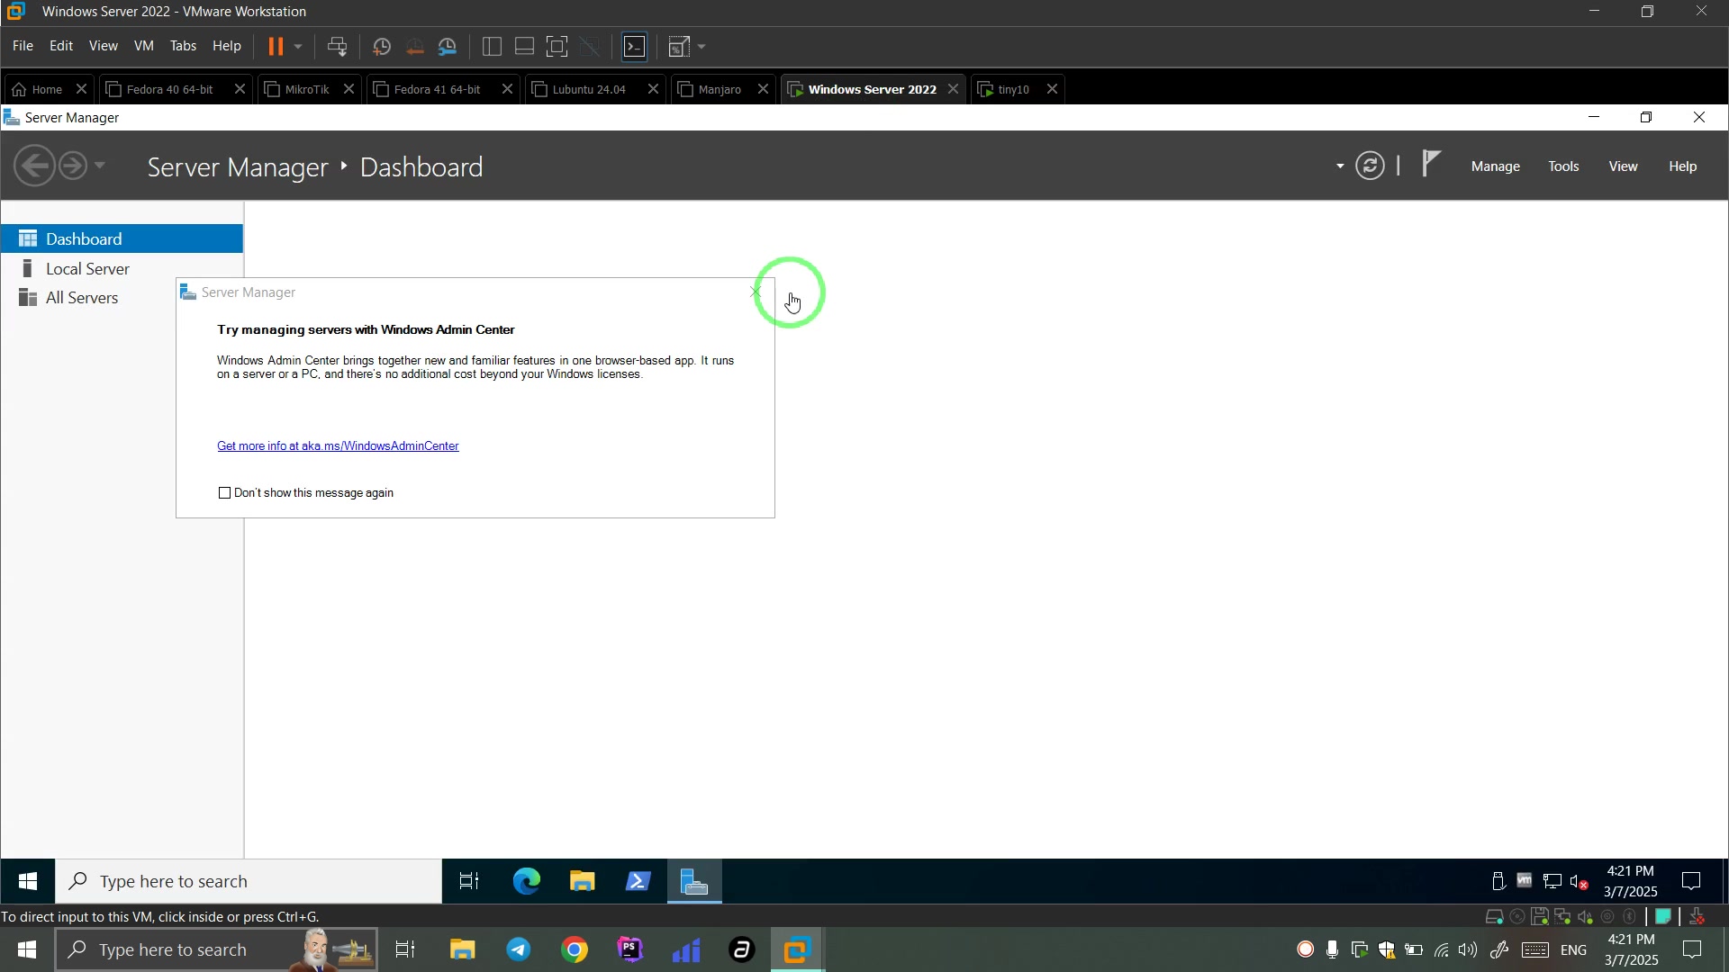Check Don't show this message again
The height and width of the screenshot is (972, 1729).
224,493
